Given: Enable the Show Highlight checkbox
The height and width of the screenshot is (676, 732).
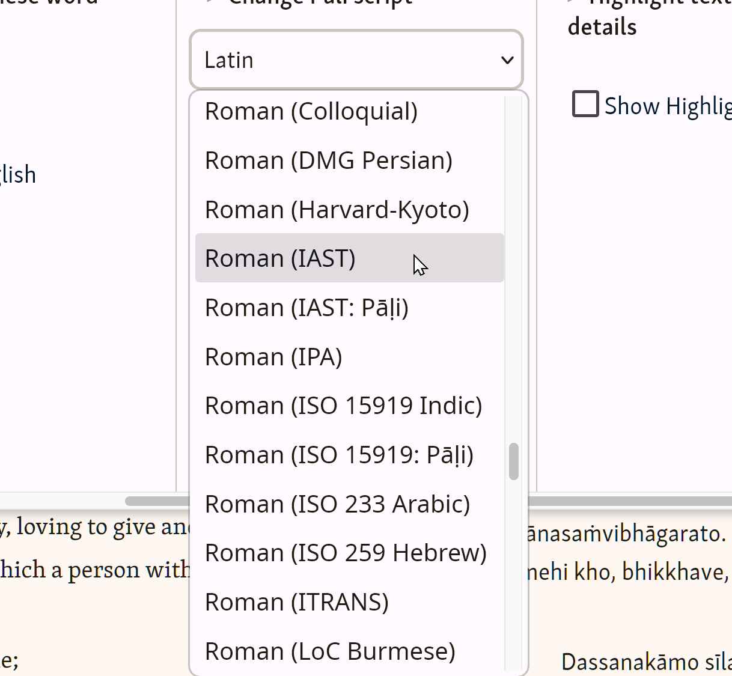Looking at the screenshot, I should pyautogui.click(x=585, y=104).
